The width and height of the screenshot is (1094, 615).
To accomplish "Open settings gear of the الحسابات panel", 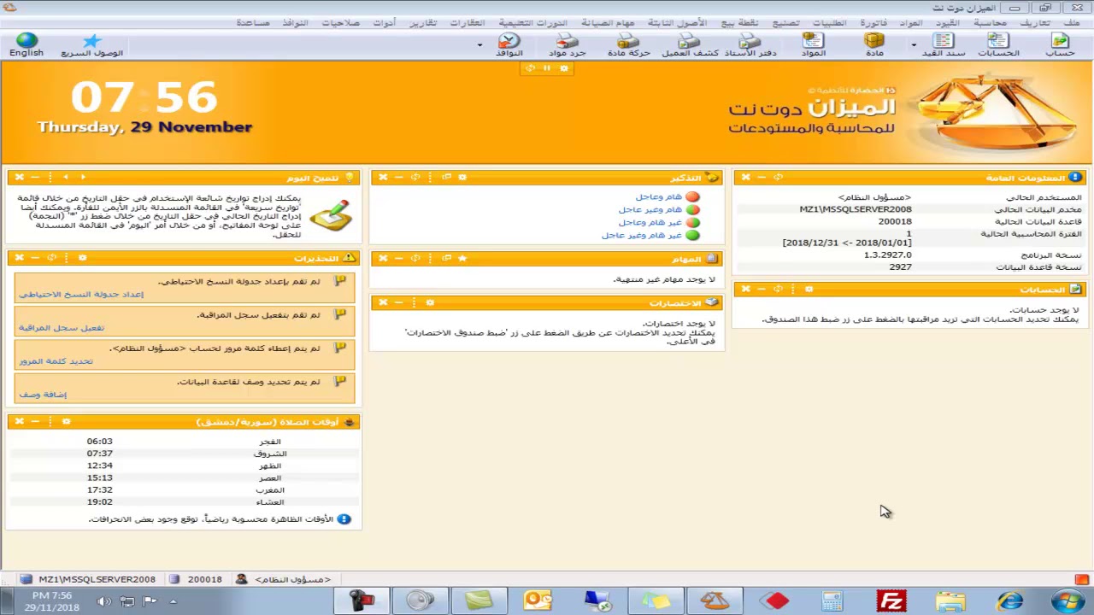I will pyautogui.click(x=809, y=289).
